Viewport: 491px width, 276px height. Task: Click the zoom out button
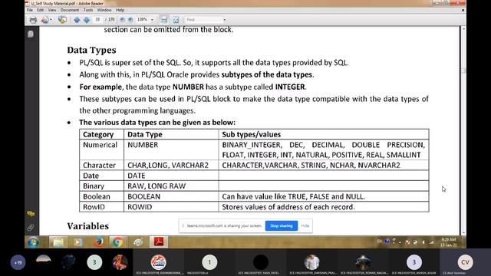122,20
